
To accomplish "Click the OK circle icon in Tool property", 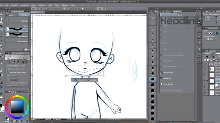I will (x=22, y=62).
